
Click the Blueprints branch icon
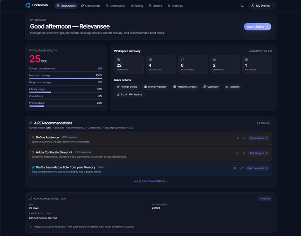pos(182,60)
